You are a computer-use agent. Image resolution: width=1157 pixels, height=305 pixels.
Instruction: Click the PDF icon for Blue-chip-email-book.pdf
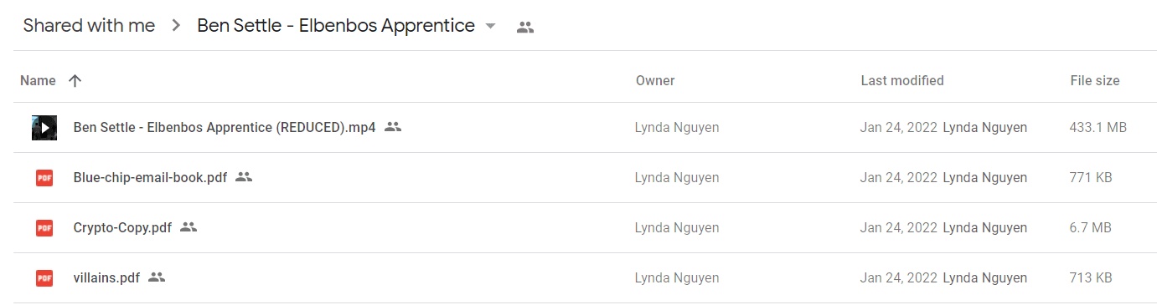(44, 178)
